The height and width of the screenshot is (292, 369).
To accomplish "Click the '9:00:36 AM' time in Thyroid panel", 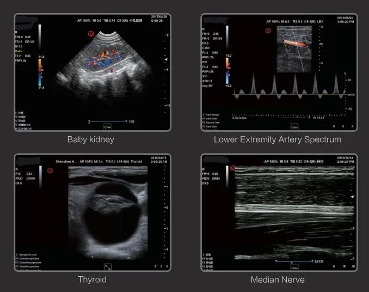I will coord(159,162).
